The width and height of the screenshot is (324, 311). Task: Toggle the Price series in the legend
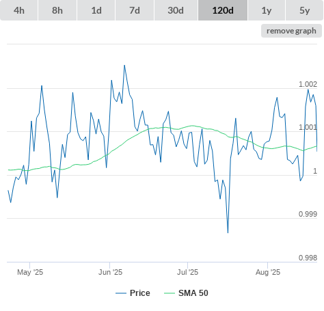tap(133, 293)
